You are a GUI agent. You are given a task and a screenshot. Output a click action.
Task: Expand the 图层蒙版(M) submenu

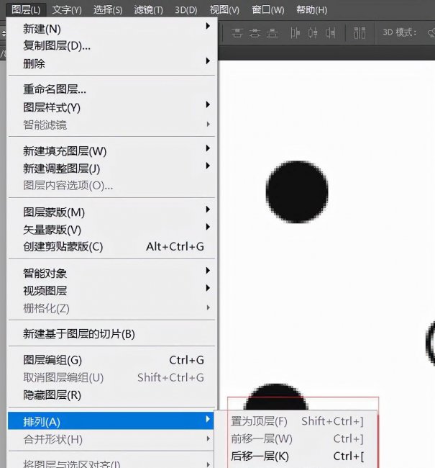tap(111, 212)
